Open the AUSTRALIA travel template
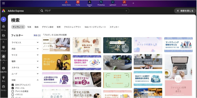This screenshot has width=197, height=98. click(148, 93)
